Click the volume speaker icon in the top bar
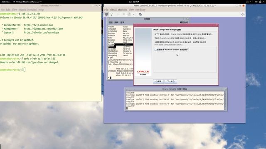The height and width of the screenshot is (149, 266). click(256, 2)
